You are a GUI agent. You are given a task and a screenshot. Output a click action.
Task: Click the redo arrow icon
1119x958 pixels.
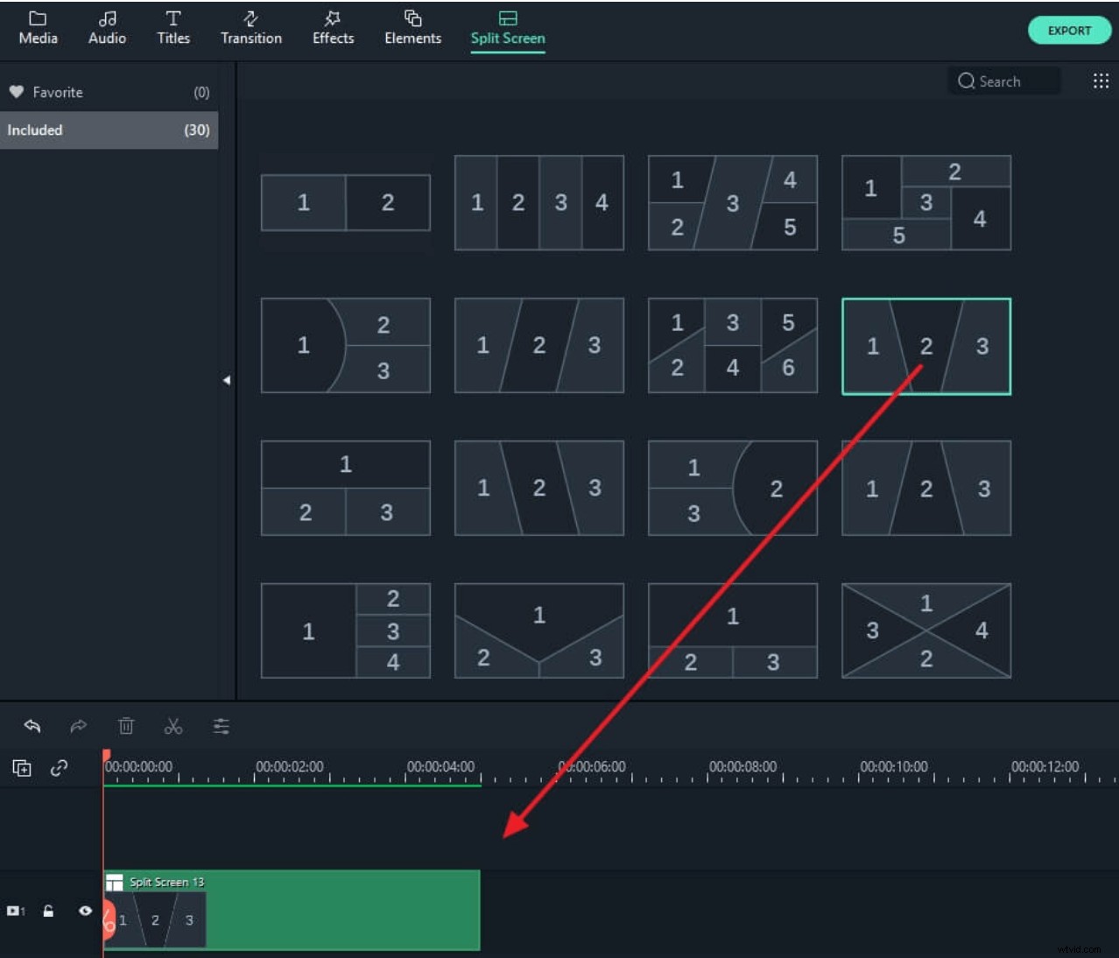[79, 726]
